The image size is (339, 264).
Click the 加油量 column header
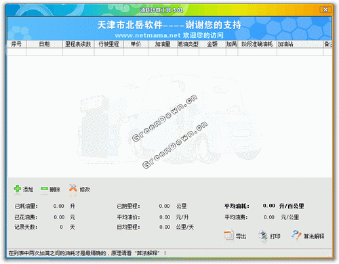point(163,44)
